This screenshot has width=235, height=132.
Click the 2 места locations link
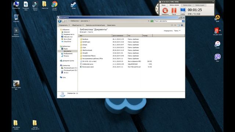[x=90, y=32]
